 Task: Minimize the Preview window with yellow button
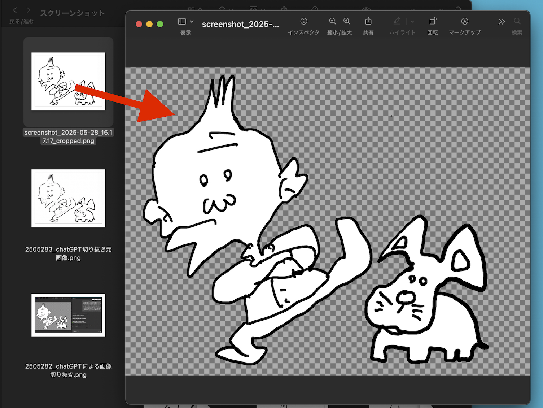[x=149, y=24]
